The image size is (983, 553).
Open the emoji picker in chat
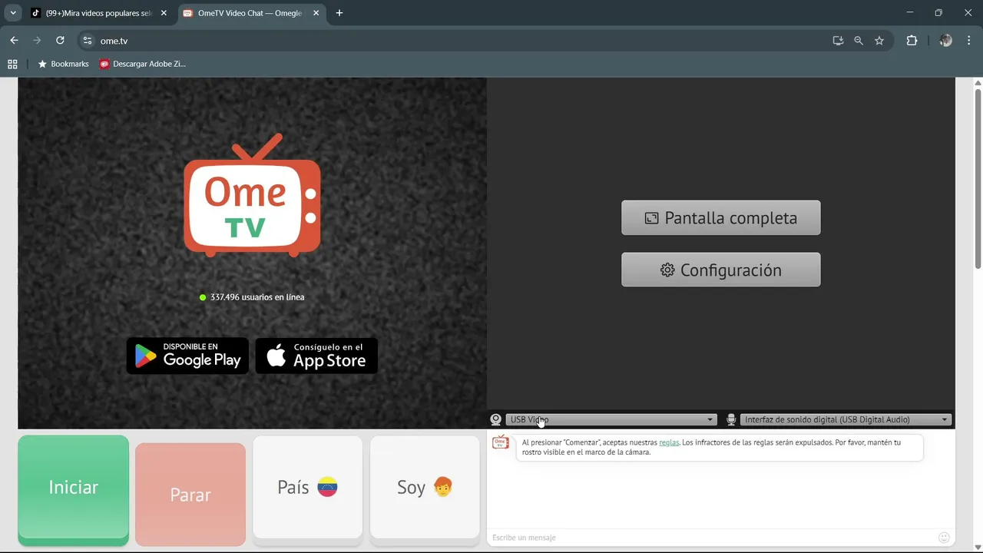945,538
